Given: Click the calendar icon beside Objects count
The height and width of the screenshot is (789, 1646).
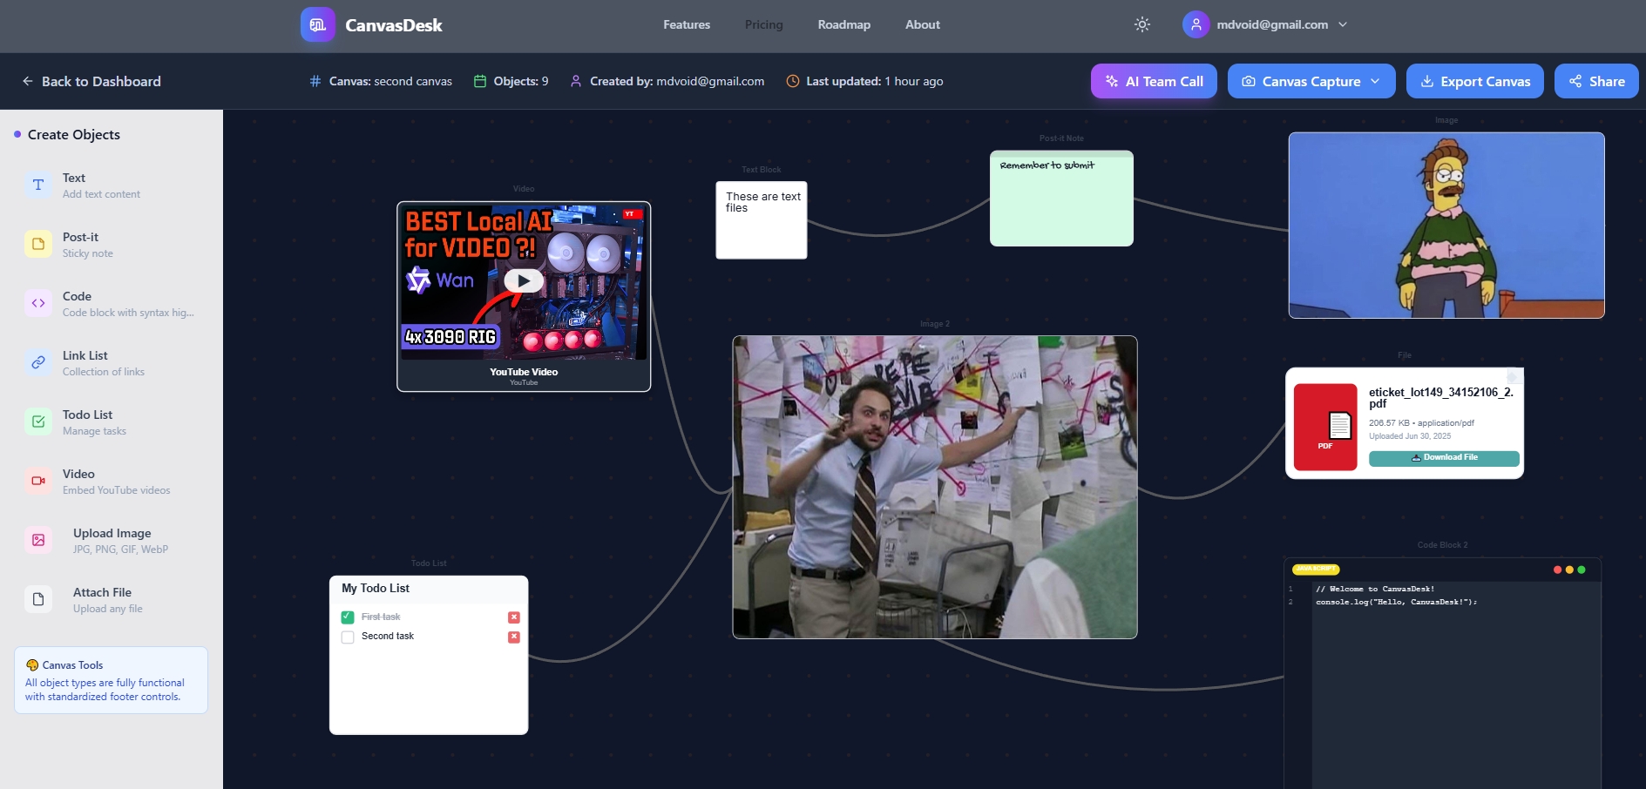Looking at the screenshot, I should [x=479, y=81].
